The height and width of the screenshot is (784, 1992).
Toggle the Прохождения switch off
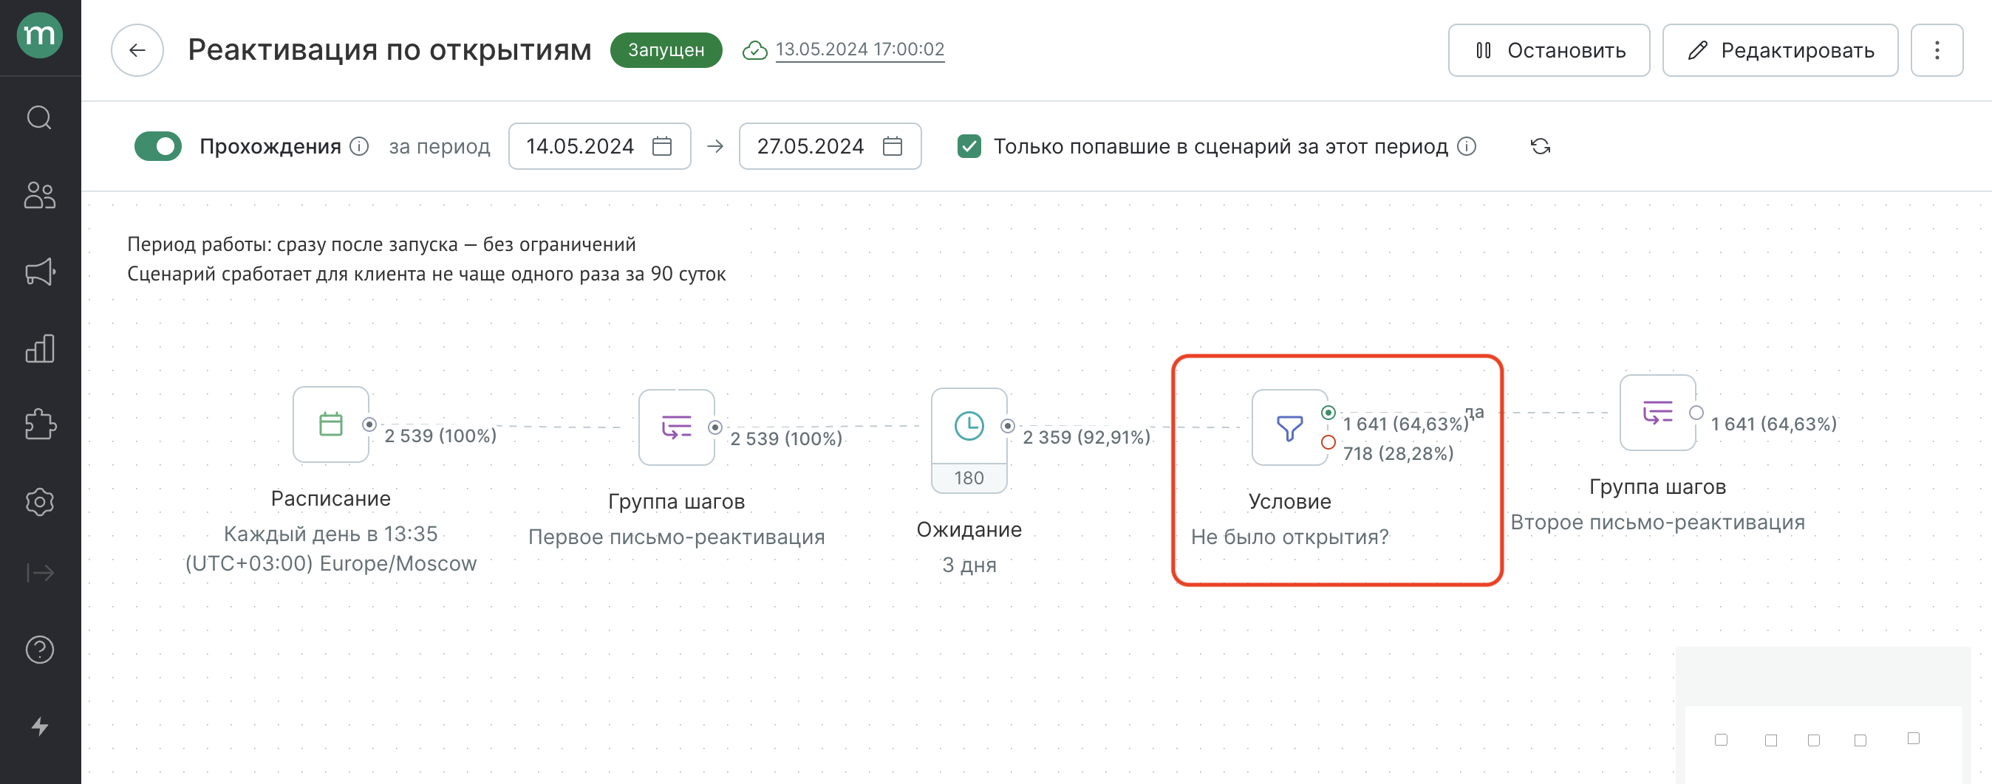click(158, 146)
